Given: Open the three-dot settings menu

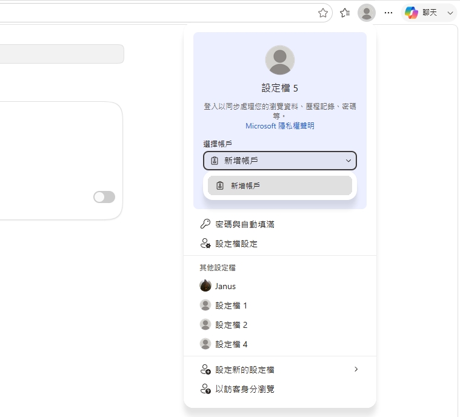Looking at the screenshot, I should [x=388, y=13].
